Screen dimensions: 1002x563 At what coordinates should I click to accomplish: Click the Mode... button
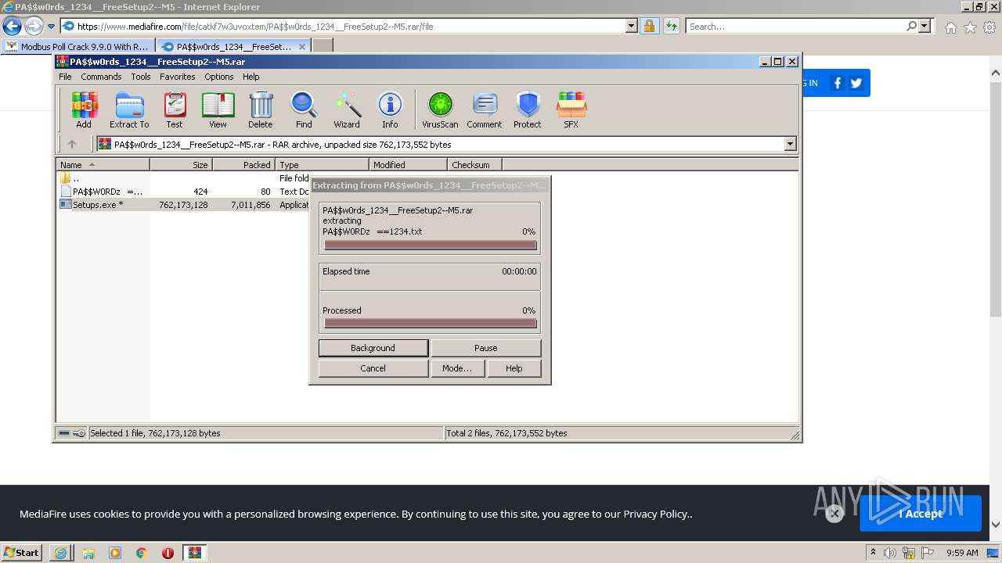[x=457, y=368]
